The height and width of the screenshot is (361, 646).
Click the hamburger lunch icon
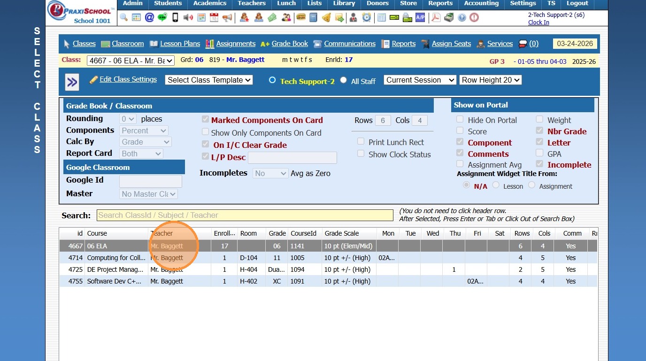(x=301, y=18)
